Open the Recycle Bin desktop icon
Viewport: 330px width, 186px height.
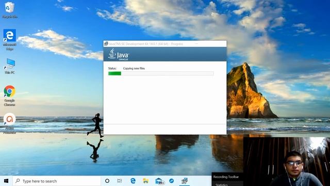(x=9, y=10)
